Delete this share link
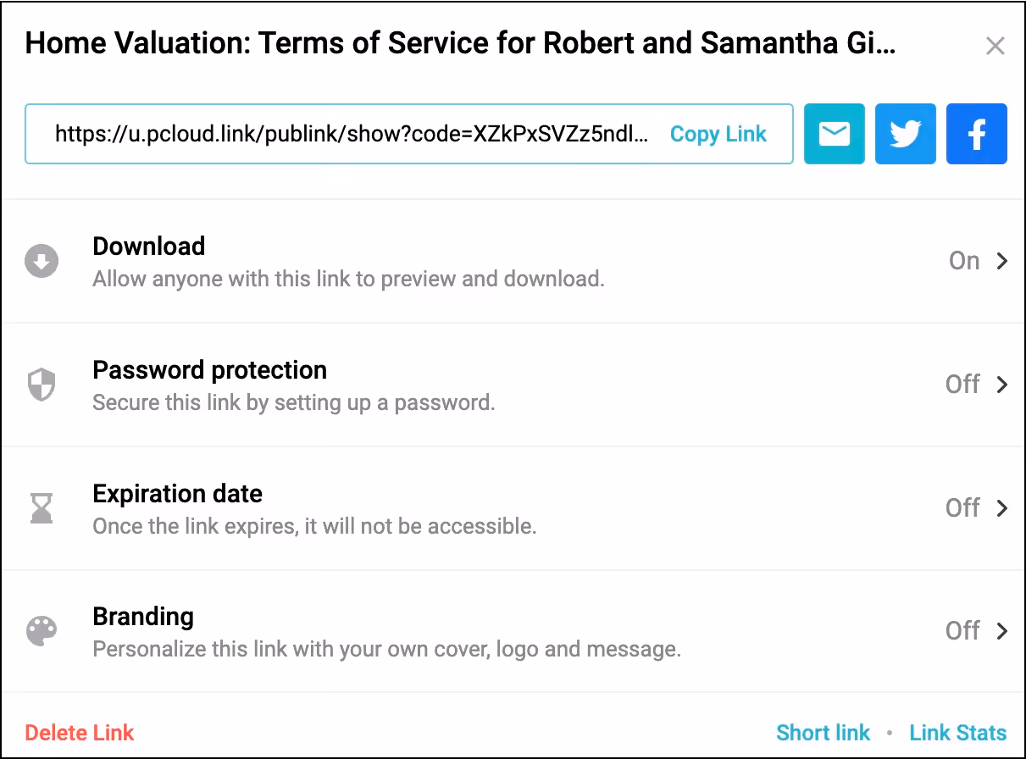Screen dimensions: 1026x759 79,732
